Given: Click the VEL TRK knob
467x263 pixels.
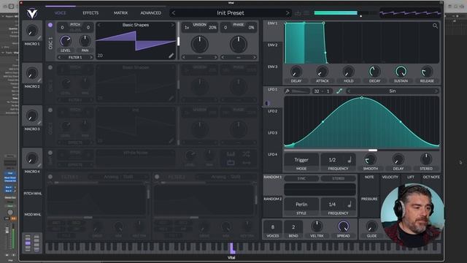Looking at the screenshot, I should click(317, 226).
